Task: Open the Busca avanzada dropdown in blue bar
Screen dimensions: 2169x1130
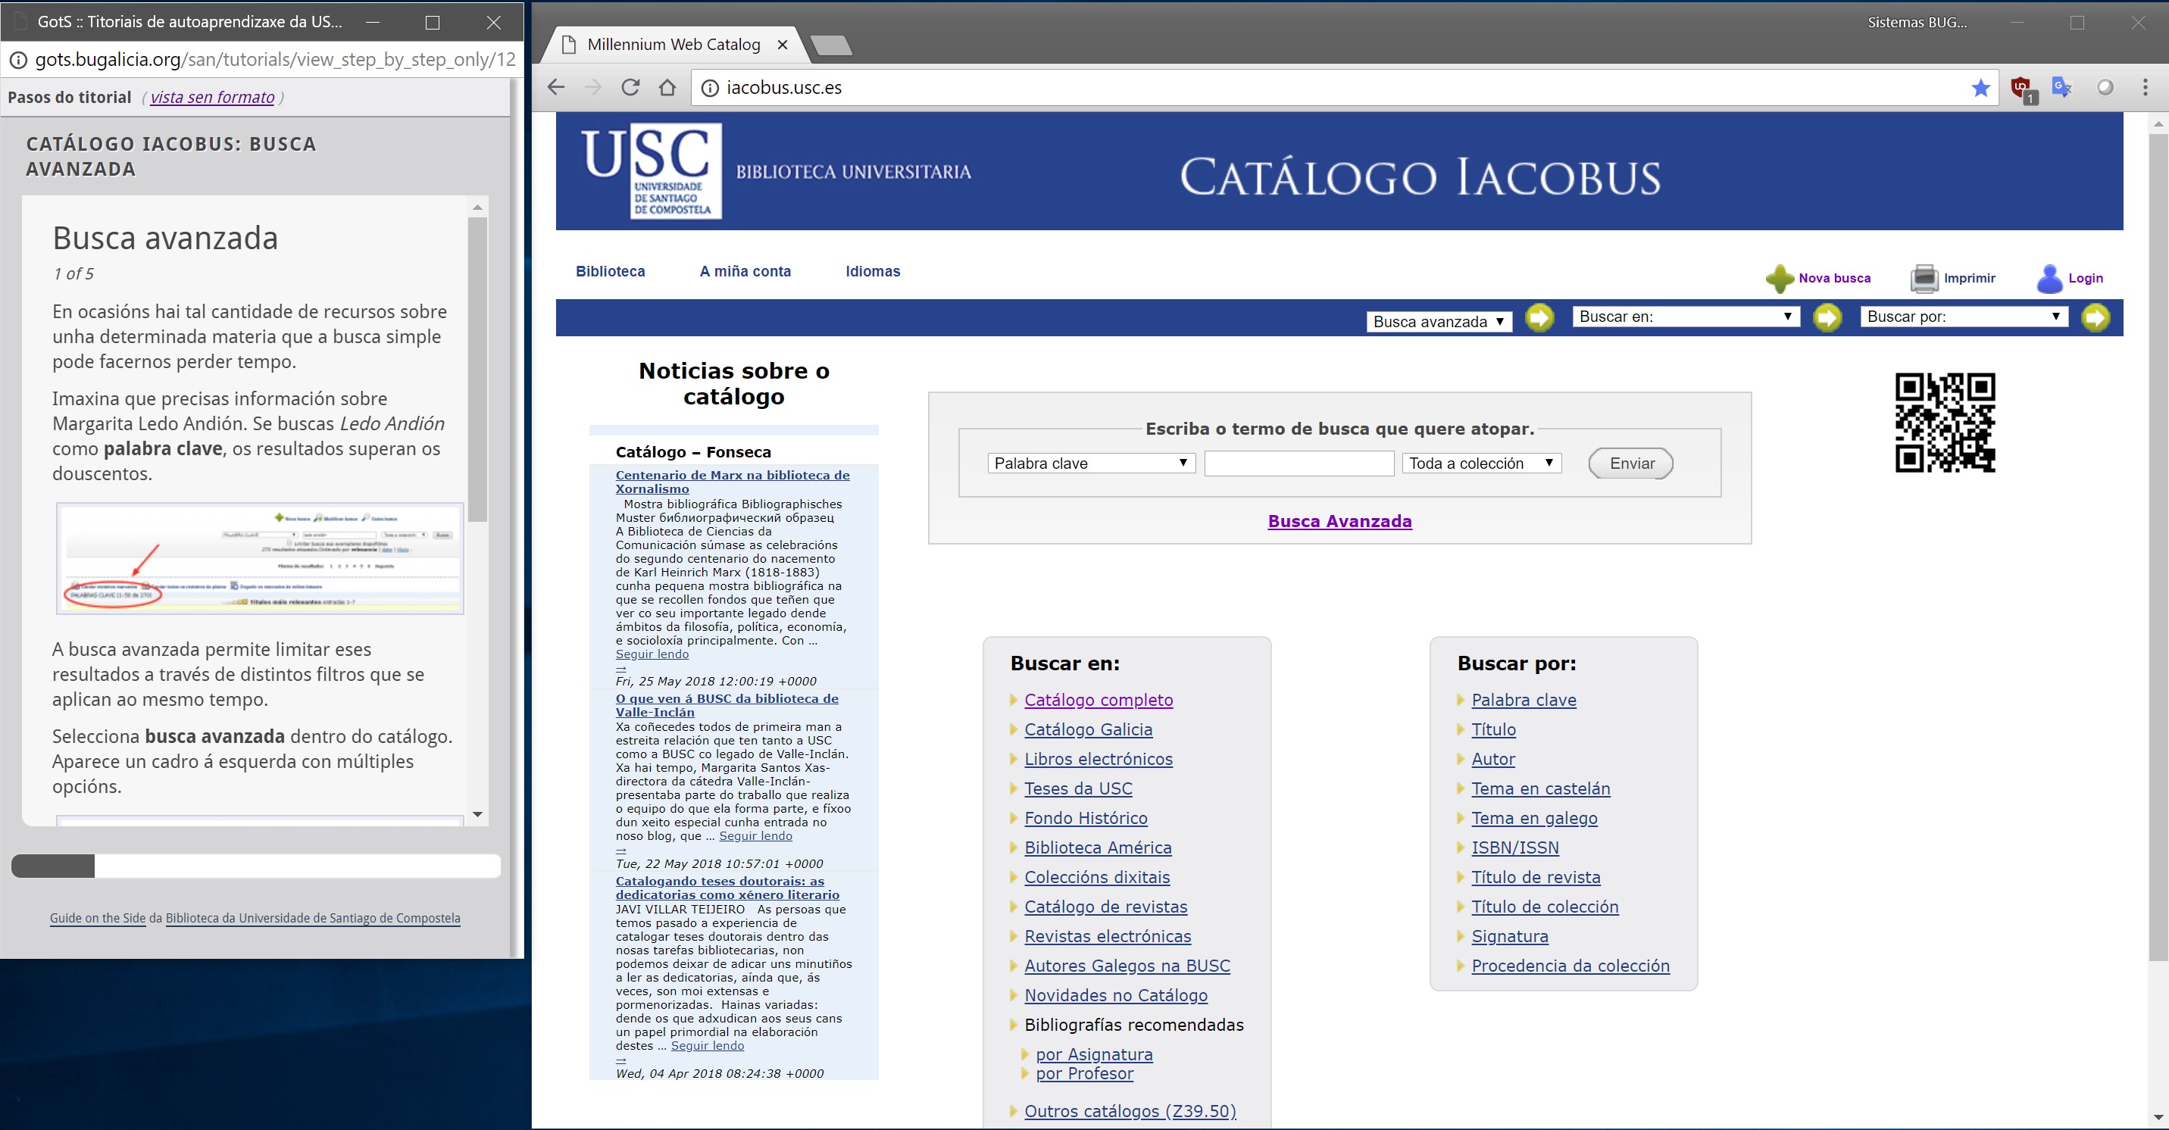Action: [1438, 322]
